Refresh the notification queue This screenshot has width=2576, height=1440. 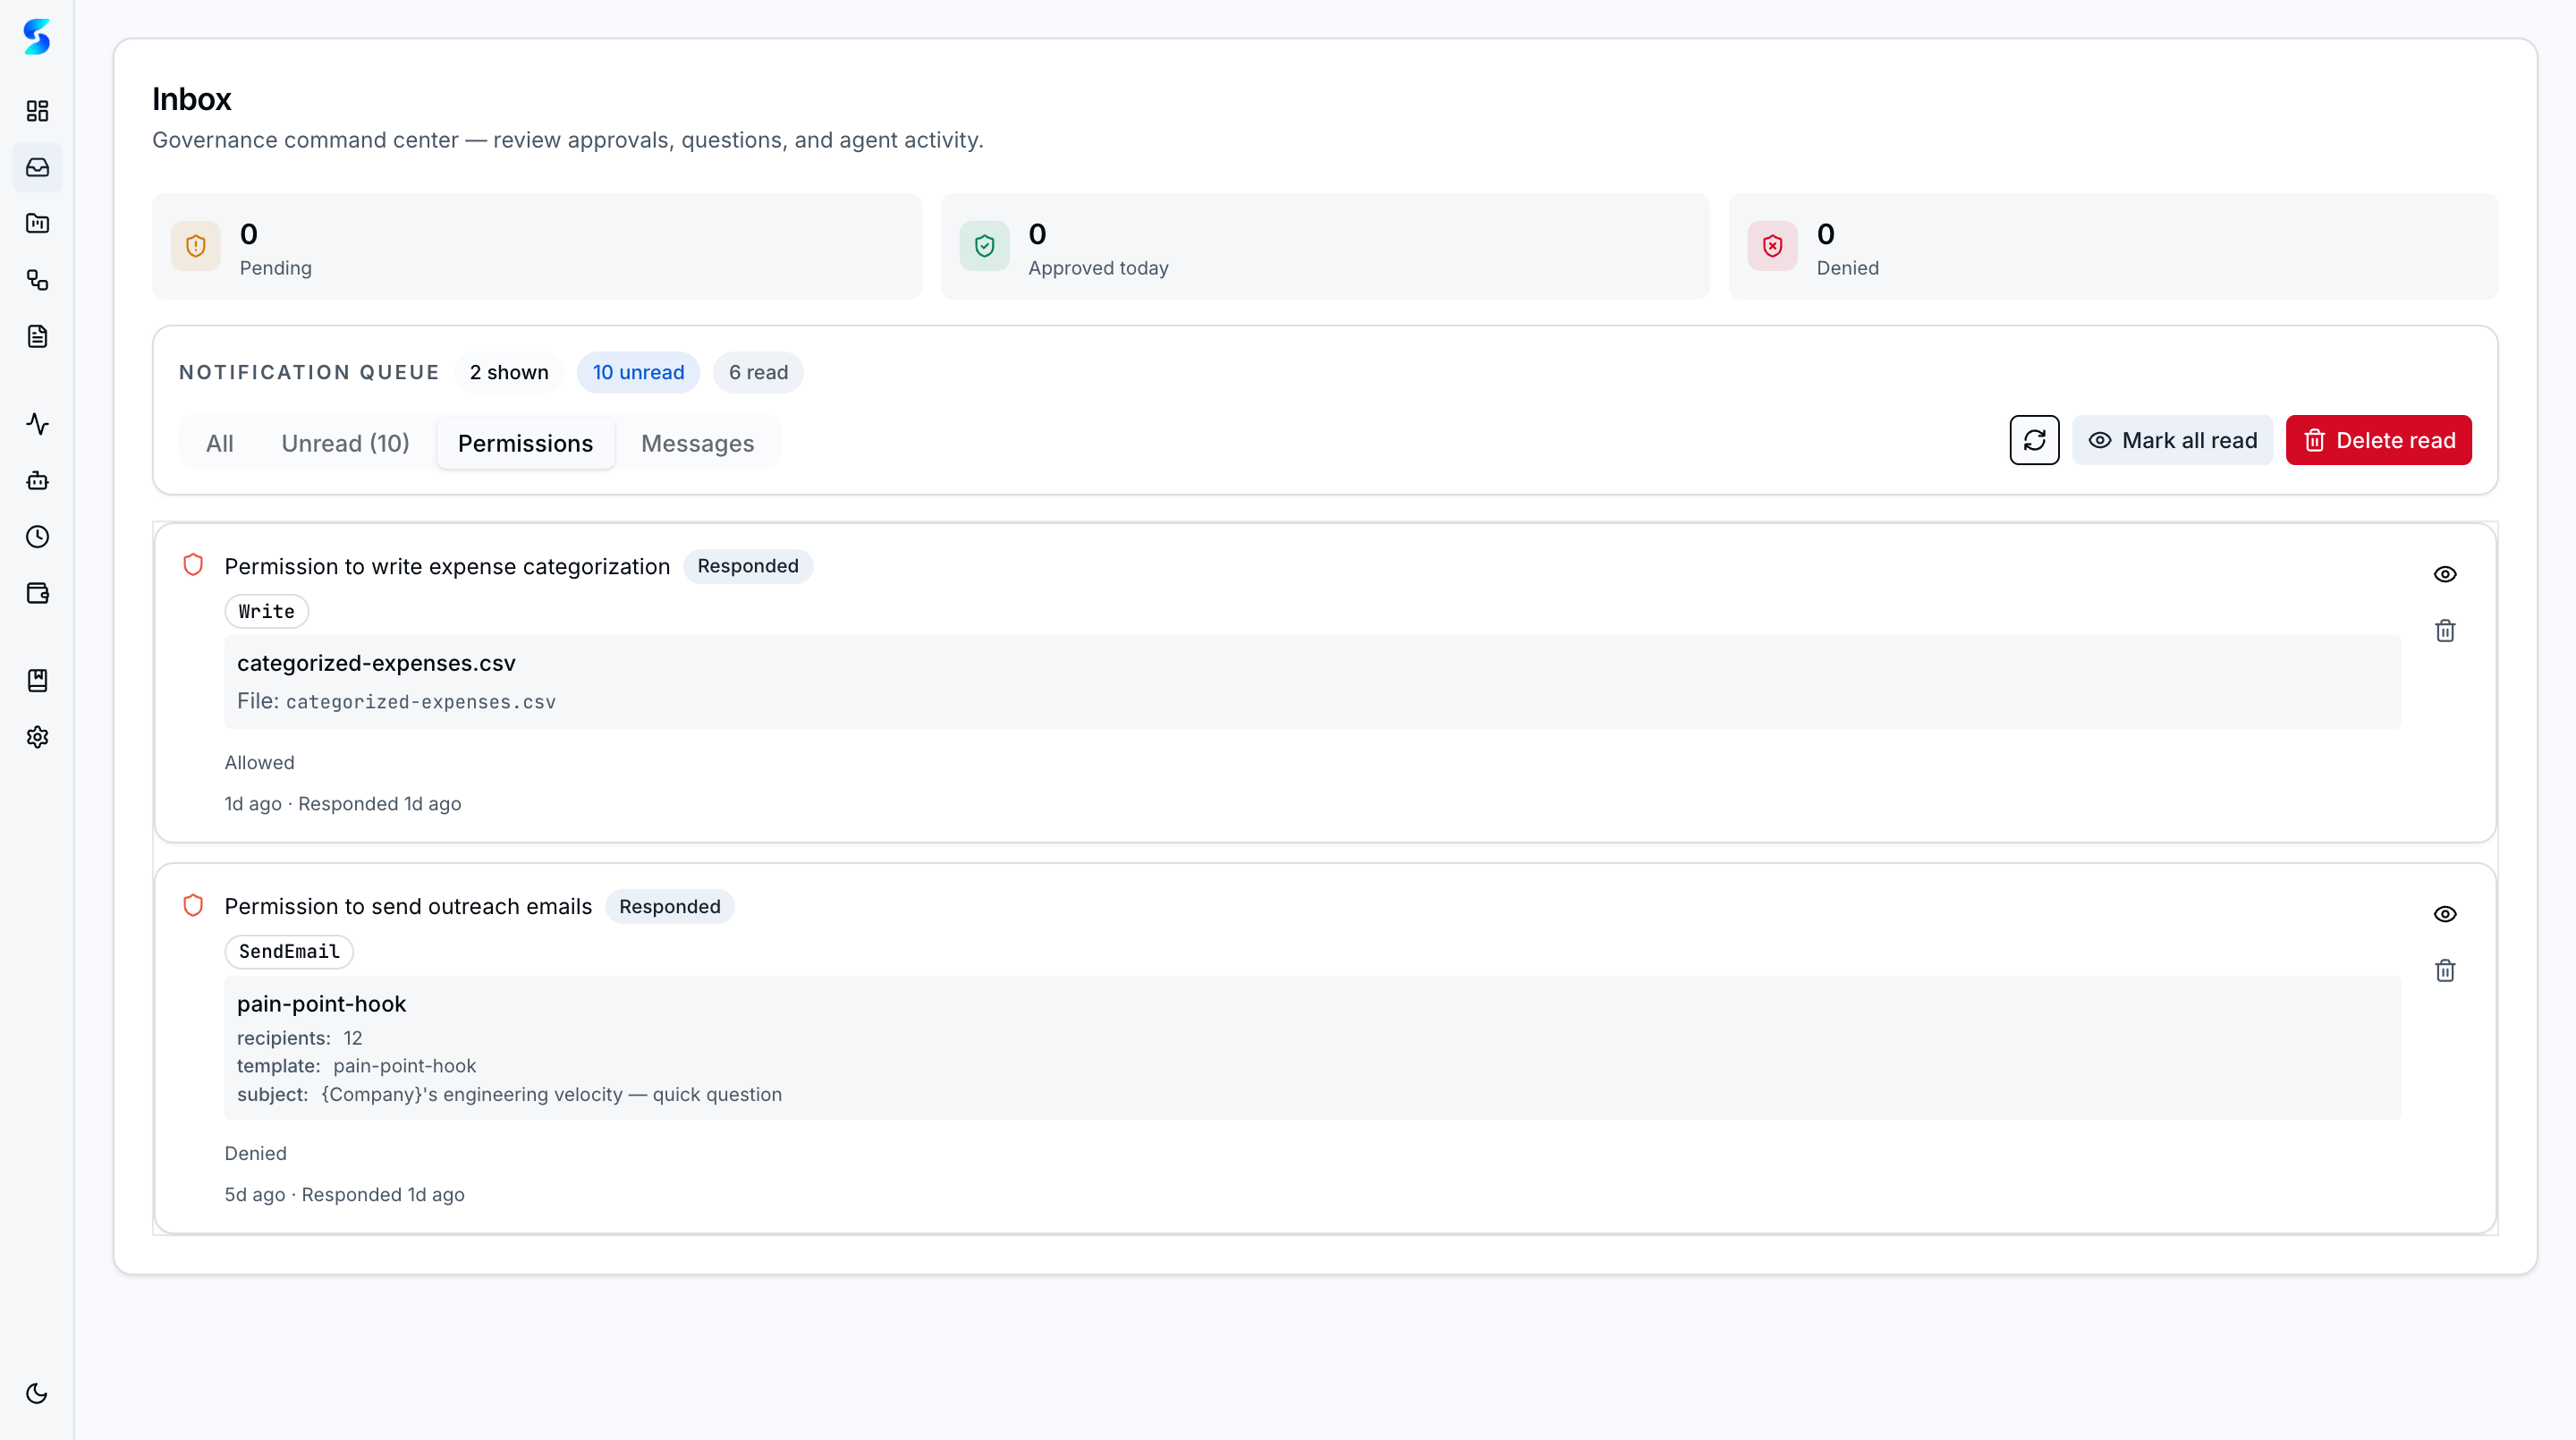coord(2034,440)
